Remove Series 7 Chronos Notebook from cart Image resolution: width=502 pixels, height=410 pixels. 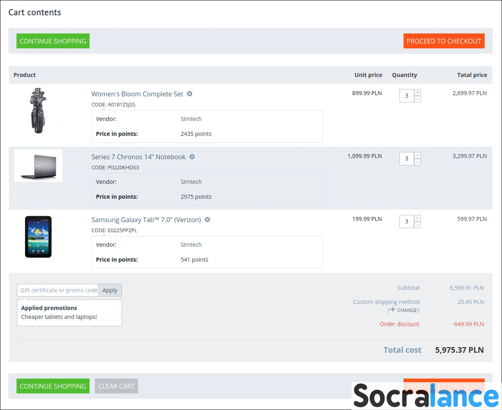(192, 157)
